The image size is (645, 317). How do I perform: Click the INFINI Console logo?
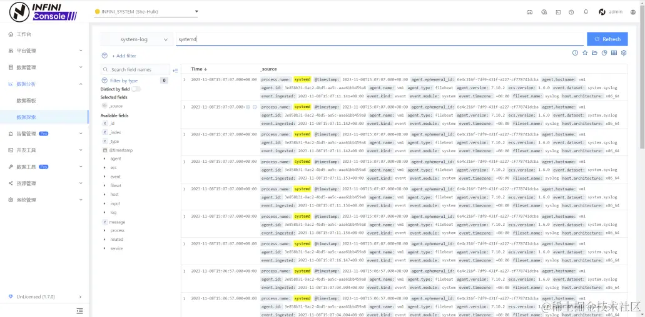point(43,11)
